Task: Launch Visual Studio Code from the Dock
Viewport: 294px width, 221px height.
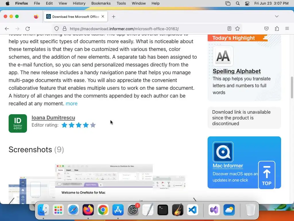Action: (193, 210)
